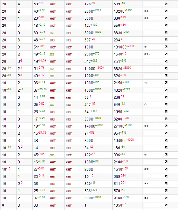Open arrow link in the 611 row
Screen dimensions: 178x210
(x=166, y=184)
